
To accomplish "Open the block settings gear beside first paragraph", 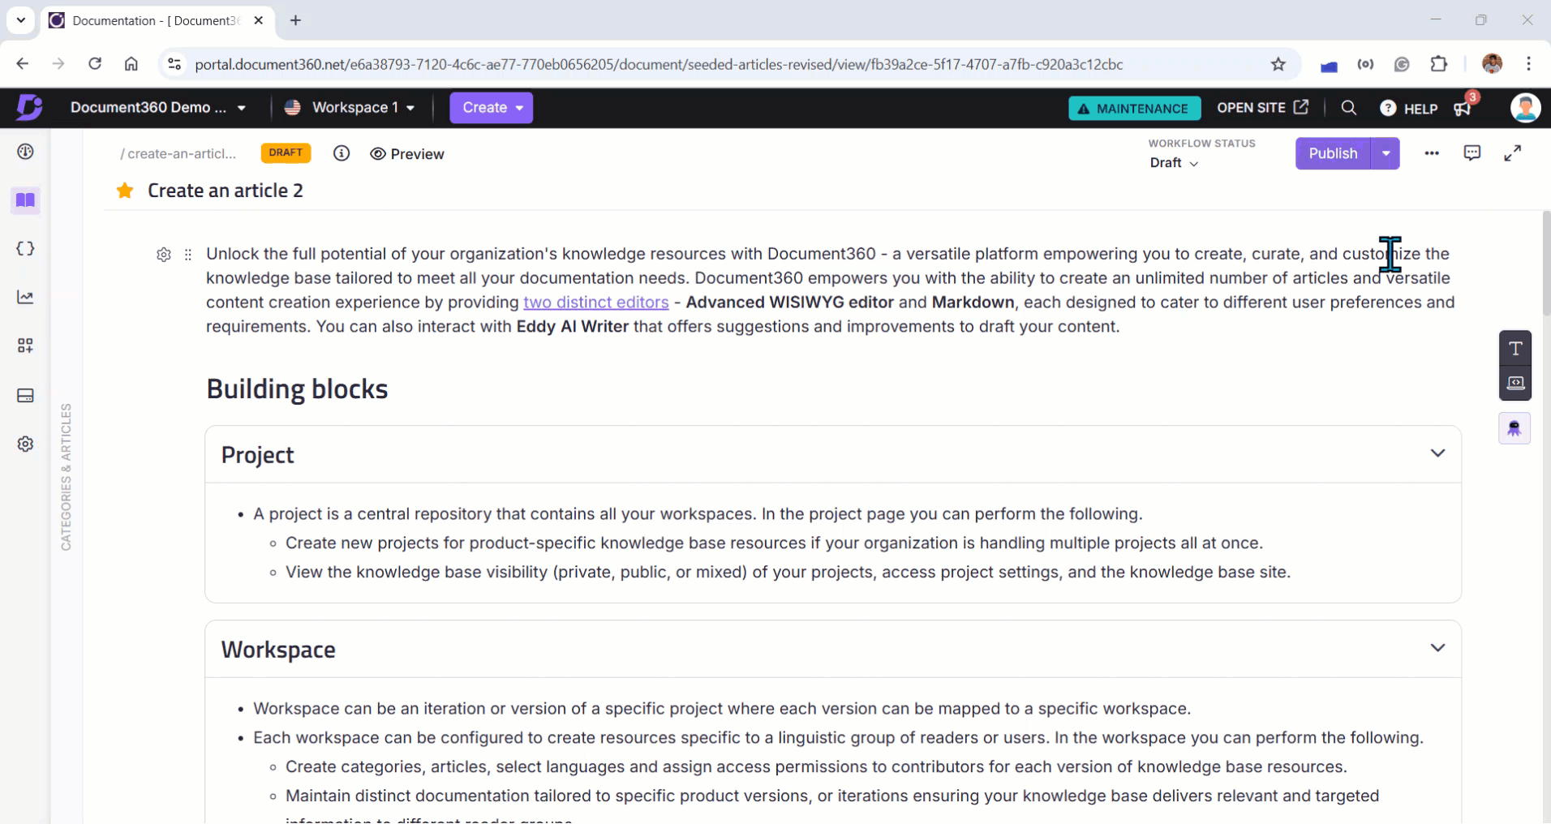I will 164,255.
